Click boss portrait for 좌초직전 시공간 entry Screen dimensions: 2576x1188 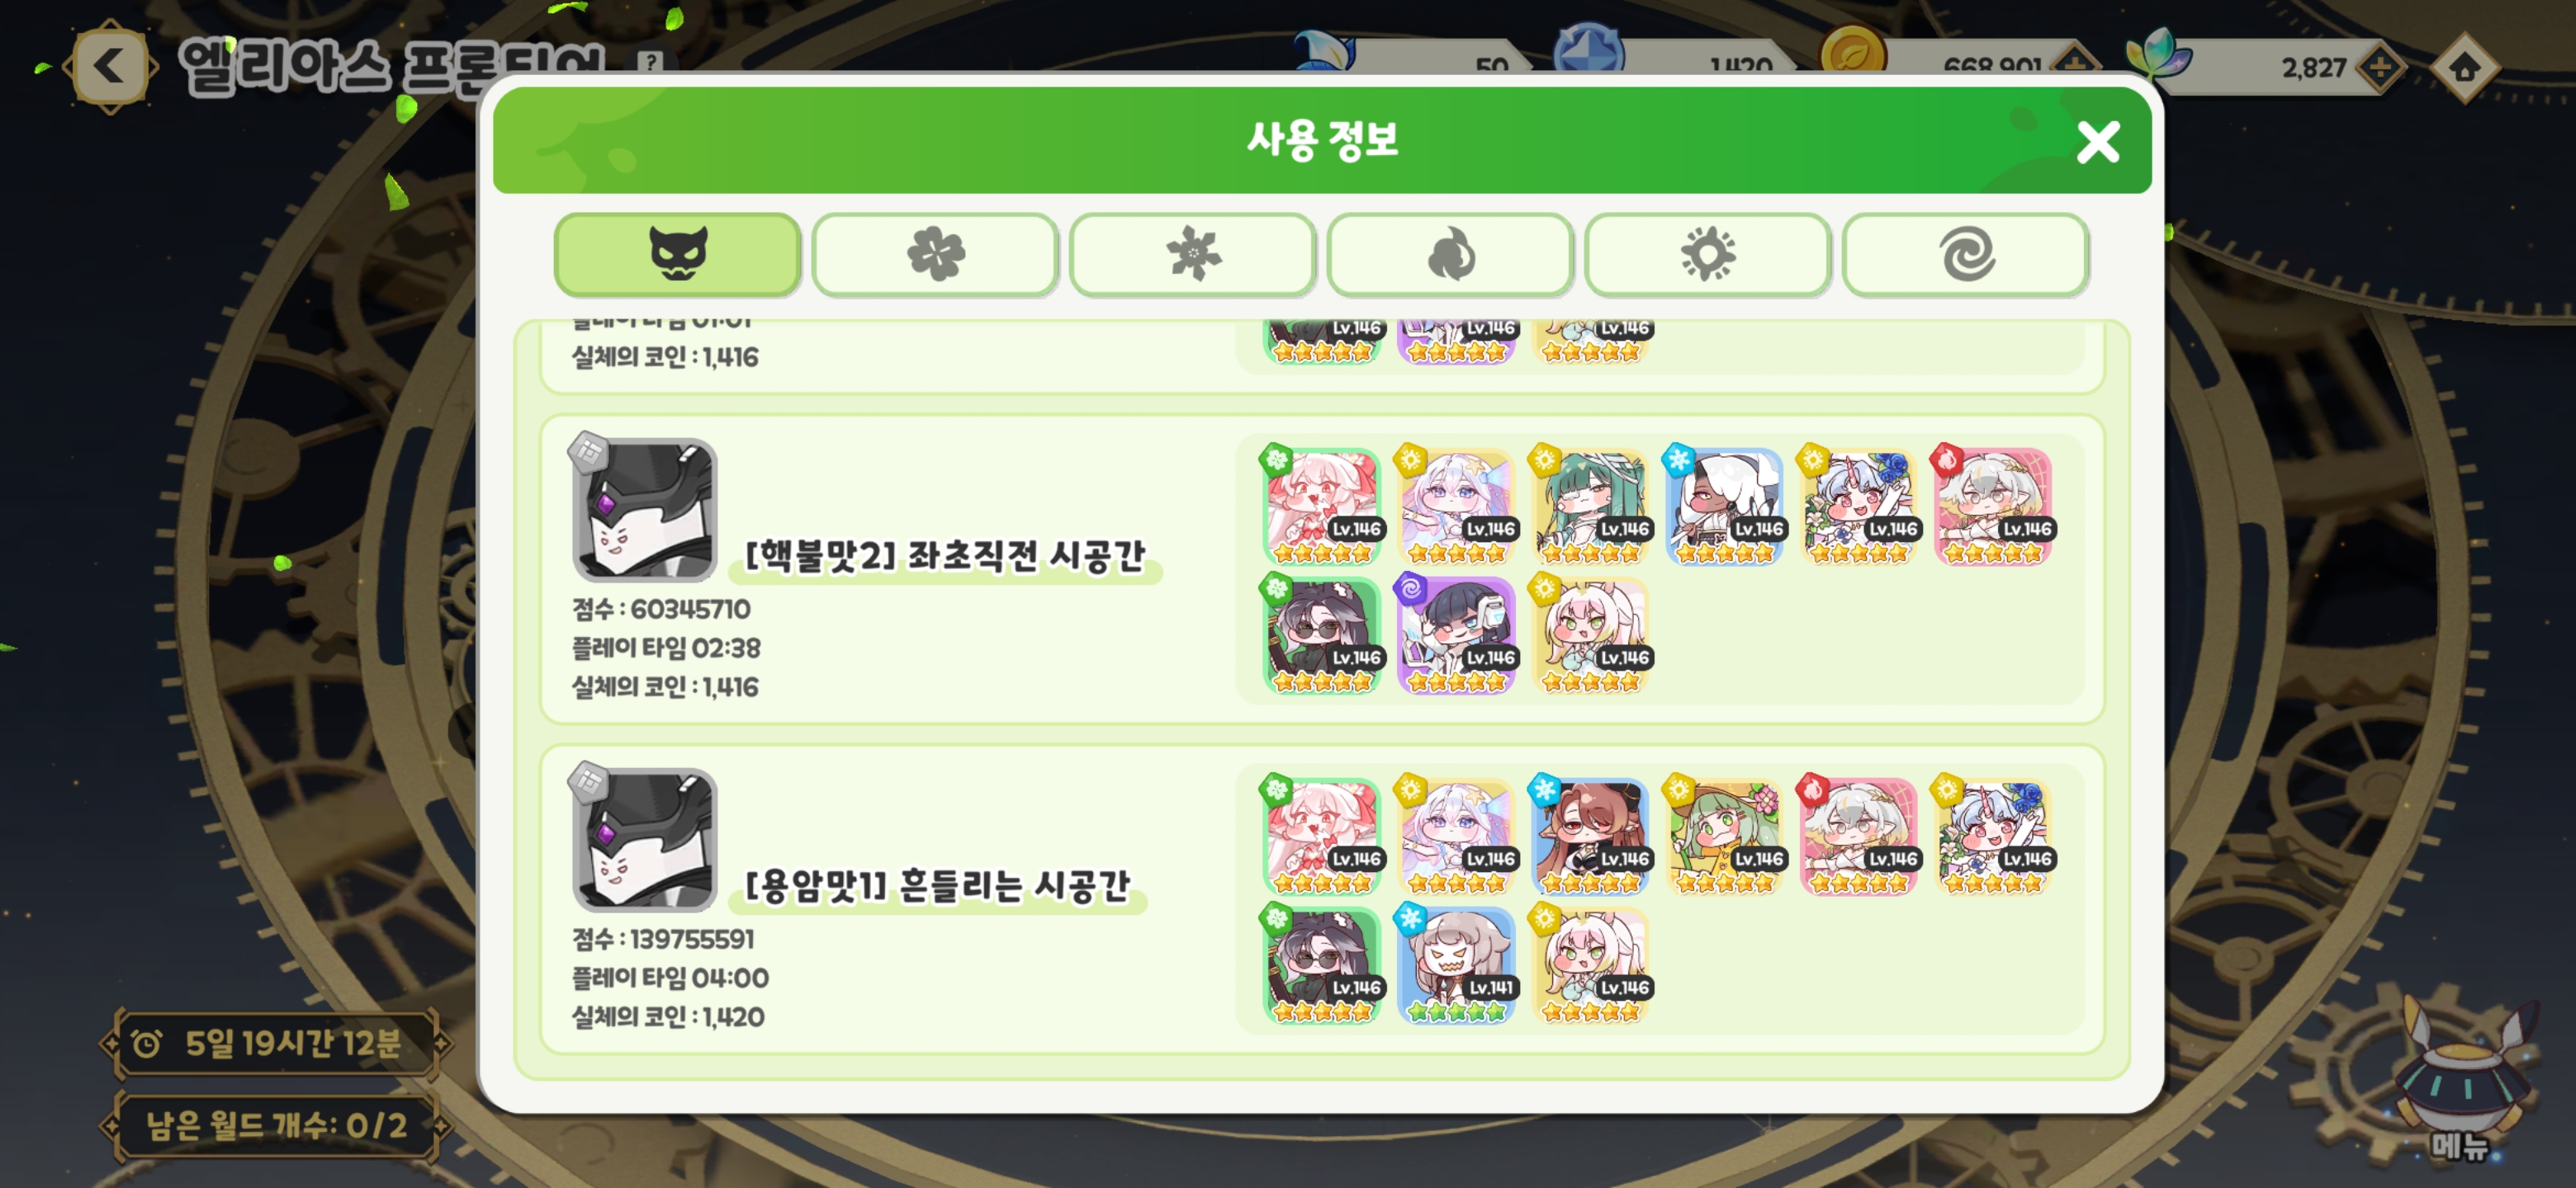[x=644, y=510]
